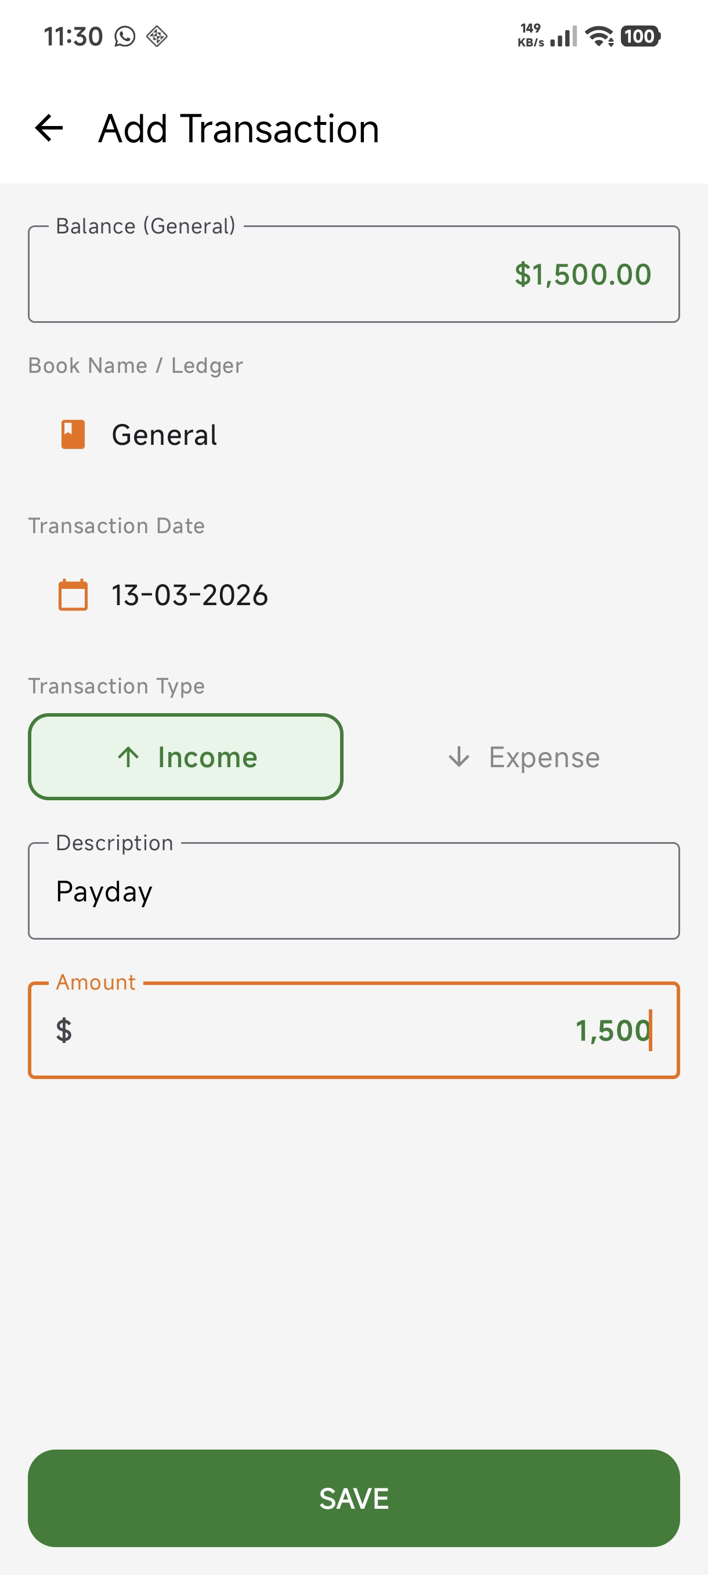
Task: Click the Amount field showing 1,500
Action: [x=353, y=1030]
